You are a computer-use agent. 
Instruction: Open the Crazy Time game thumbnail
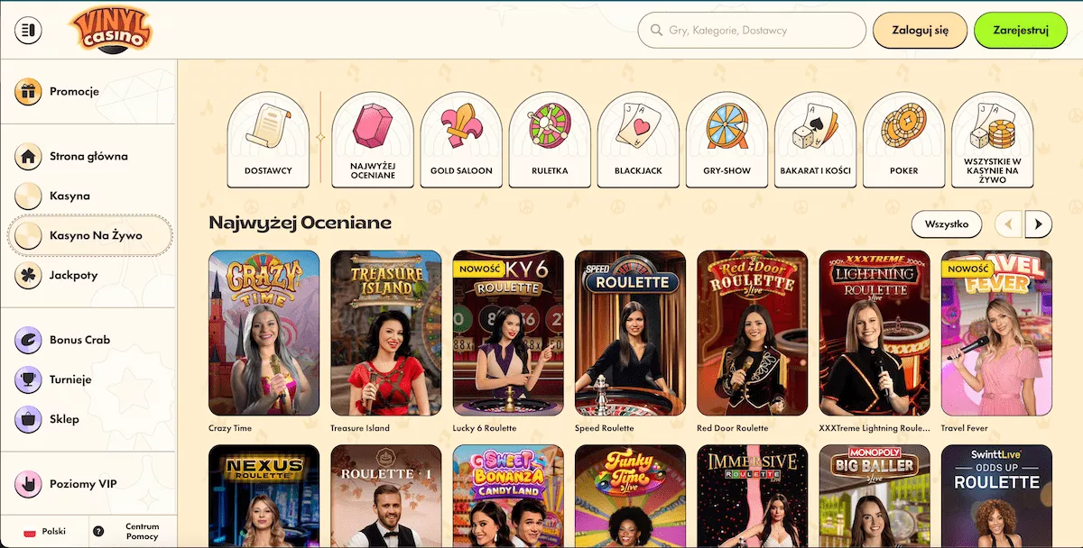tap(264, 333)
